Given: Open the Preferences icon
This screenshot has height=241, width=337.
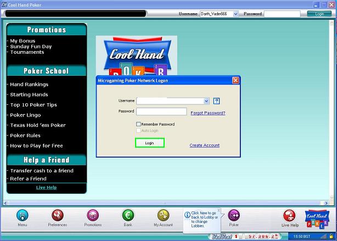Looking at the screenshot, I should 58,215.
